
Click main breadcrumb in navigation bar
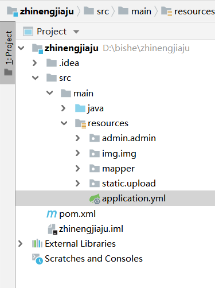point(141,11)
